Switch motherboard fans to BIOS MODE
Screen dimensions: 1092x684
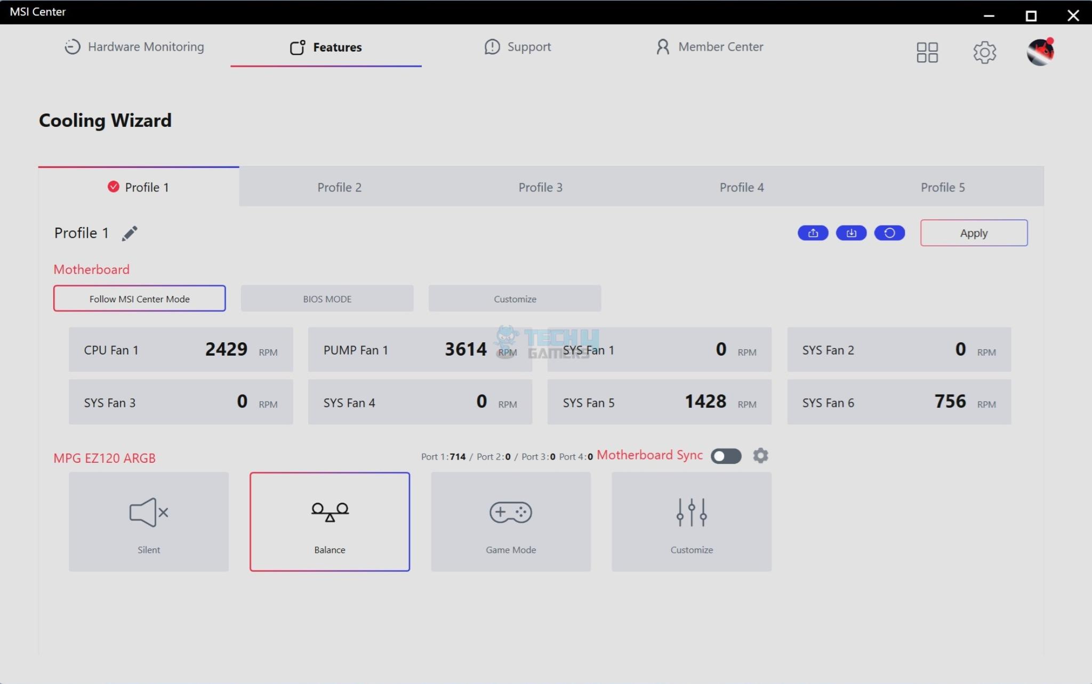coord(327,299)
